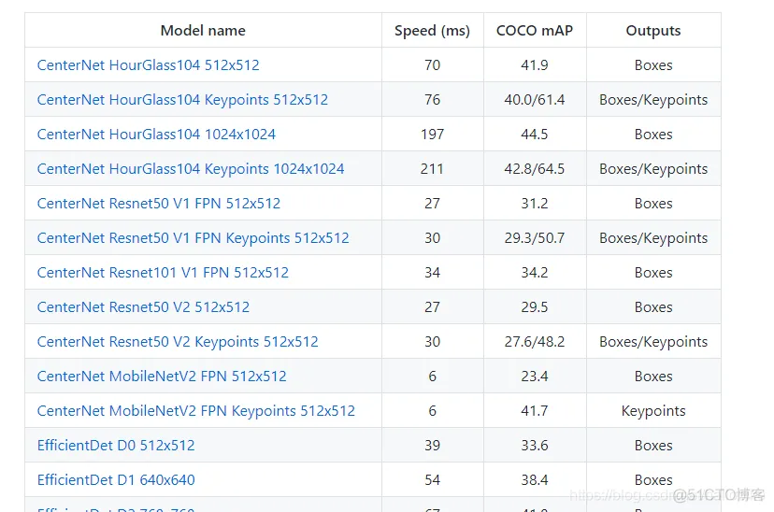This screenshot has height=512, width=774.
Task: Open CenterNet MobileNetV2 FPN 512x512 link
Action: [162, 376]
